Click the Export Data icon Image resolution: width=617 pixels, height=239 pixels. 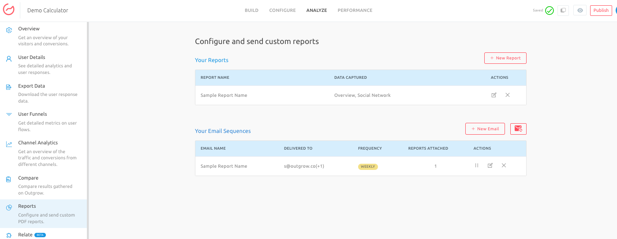tap(9, 88)
